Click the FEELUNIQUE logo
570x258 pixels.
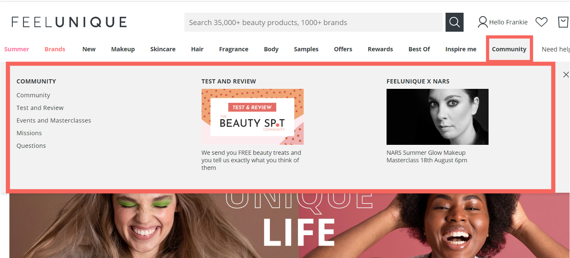(x=69, y=22)
